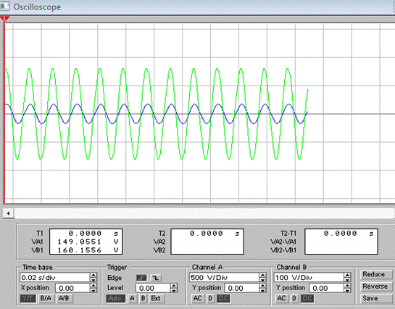
Task: Set Channel B coupling to DC
Action: pyautogui.click(x=307, y=298)
